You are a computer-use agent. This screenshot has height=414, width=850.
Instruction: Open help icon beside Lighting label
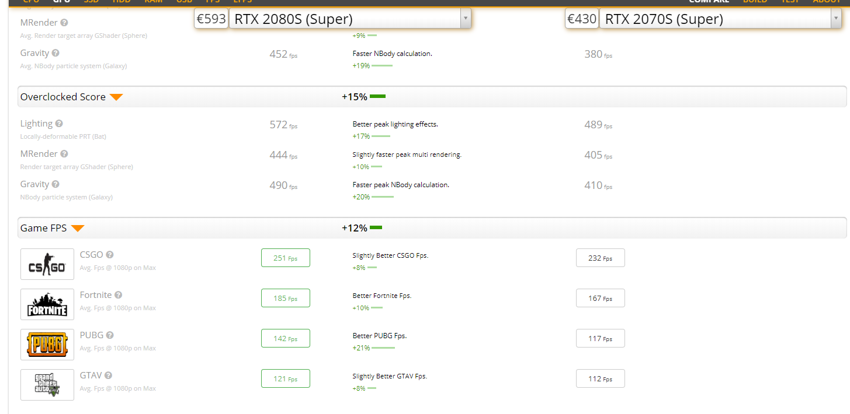click(x=59, y=124)
